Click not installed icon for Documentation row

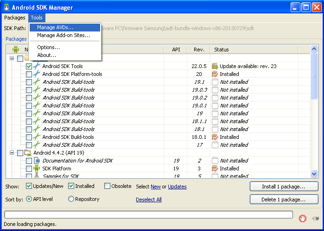pyautogui.click(x=215, y=161)
